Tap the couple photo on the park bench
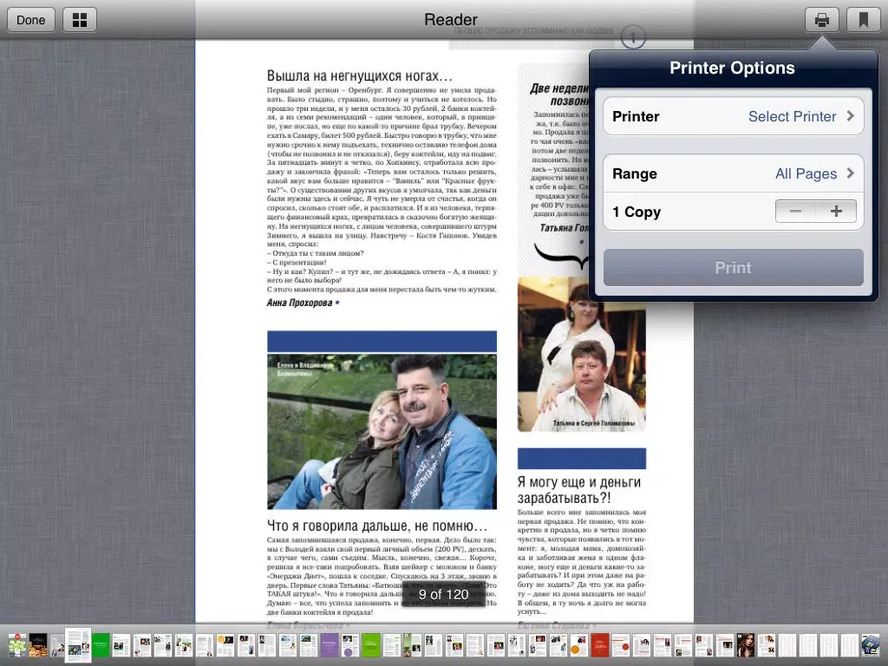 point(382,432)
